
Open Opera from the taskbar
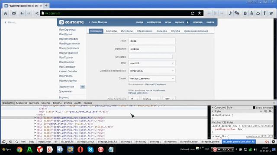click(x=80, y=149)
